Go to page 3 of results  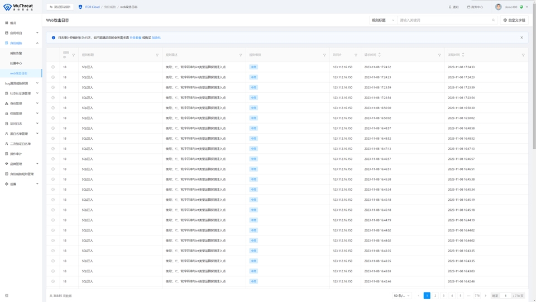[x=444, y=295]
